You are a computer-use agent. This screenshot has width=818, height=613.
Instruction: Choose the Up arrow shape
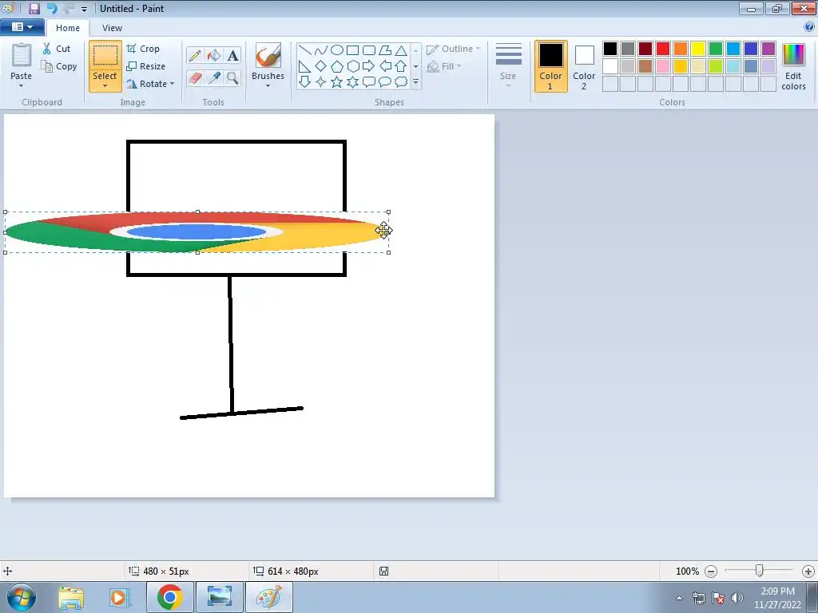(x=401, y=66)
